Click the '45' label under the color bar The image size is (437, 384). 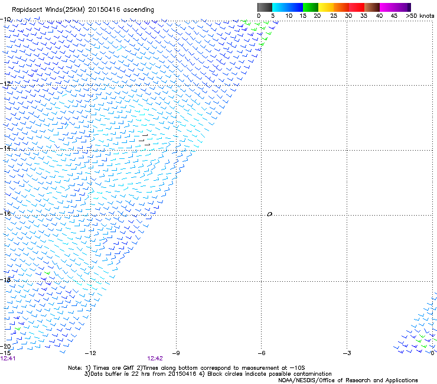click(x=394, y=16)
